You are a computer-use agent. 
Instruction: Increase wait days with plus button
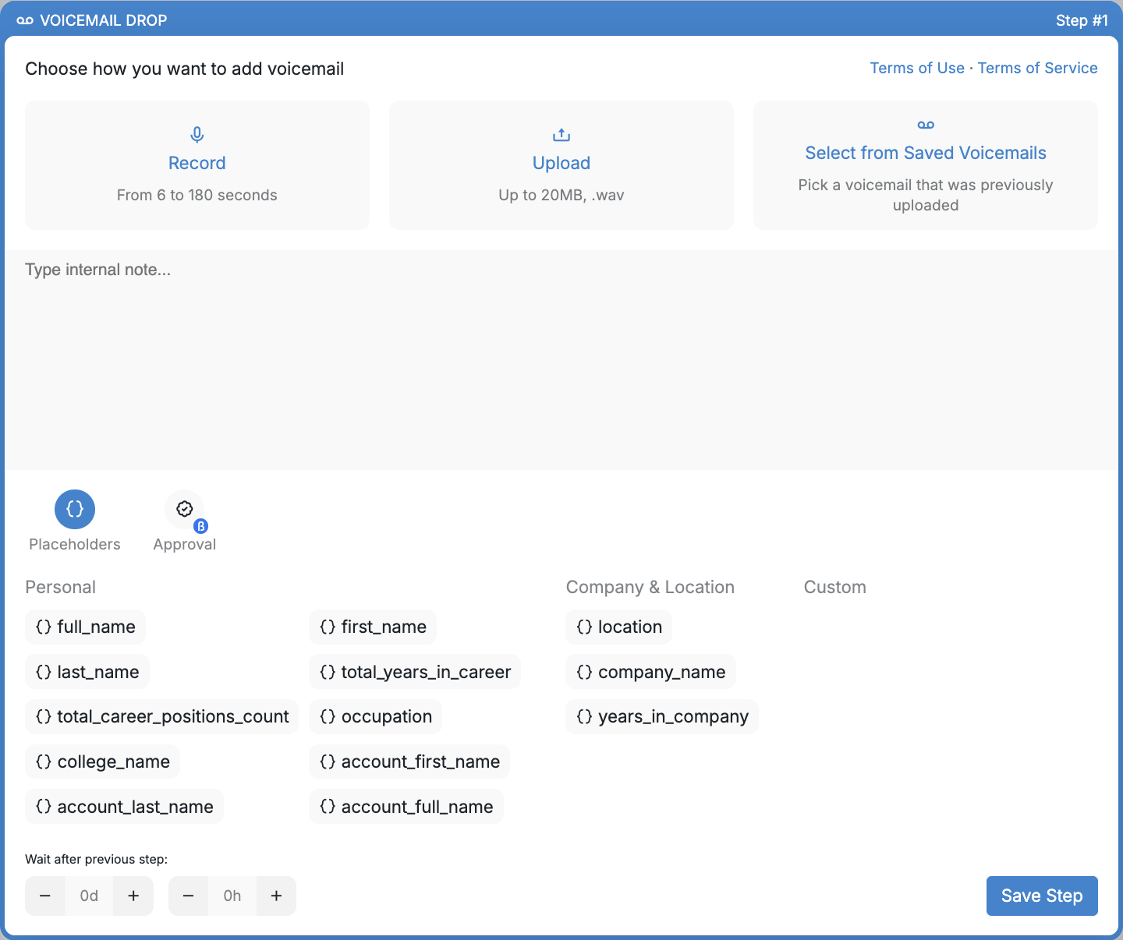(x=133, y=896)
